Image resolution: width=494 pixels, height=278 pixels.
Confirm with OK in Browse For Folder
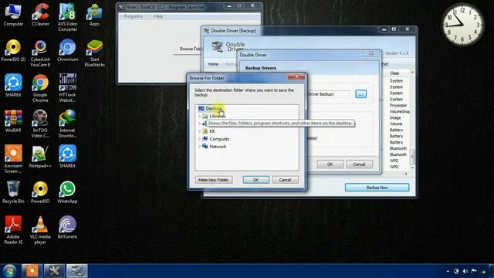click(255, 180)
